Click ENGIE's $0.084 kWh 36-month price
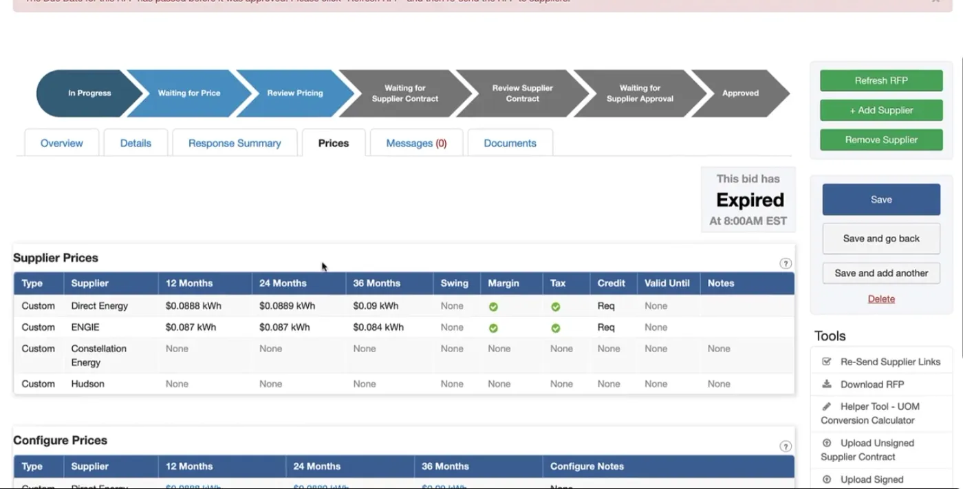The height and width of the screenshot is (489, 963). [378, 327]
